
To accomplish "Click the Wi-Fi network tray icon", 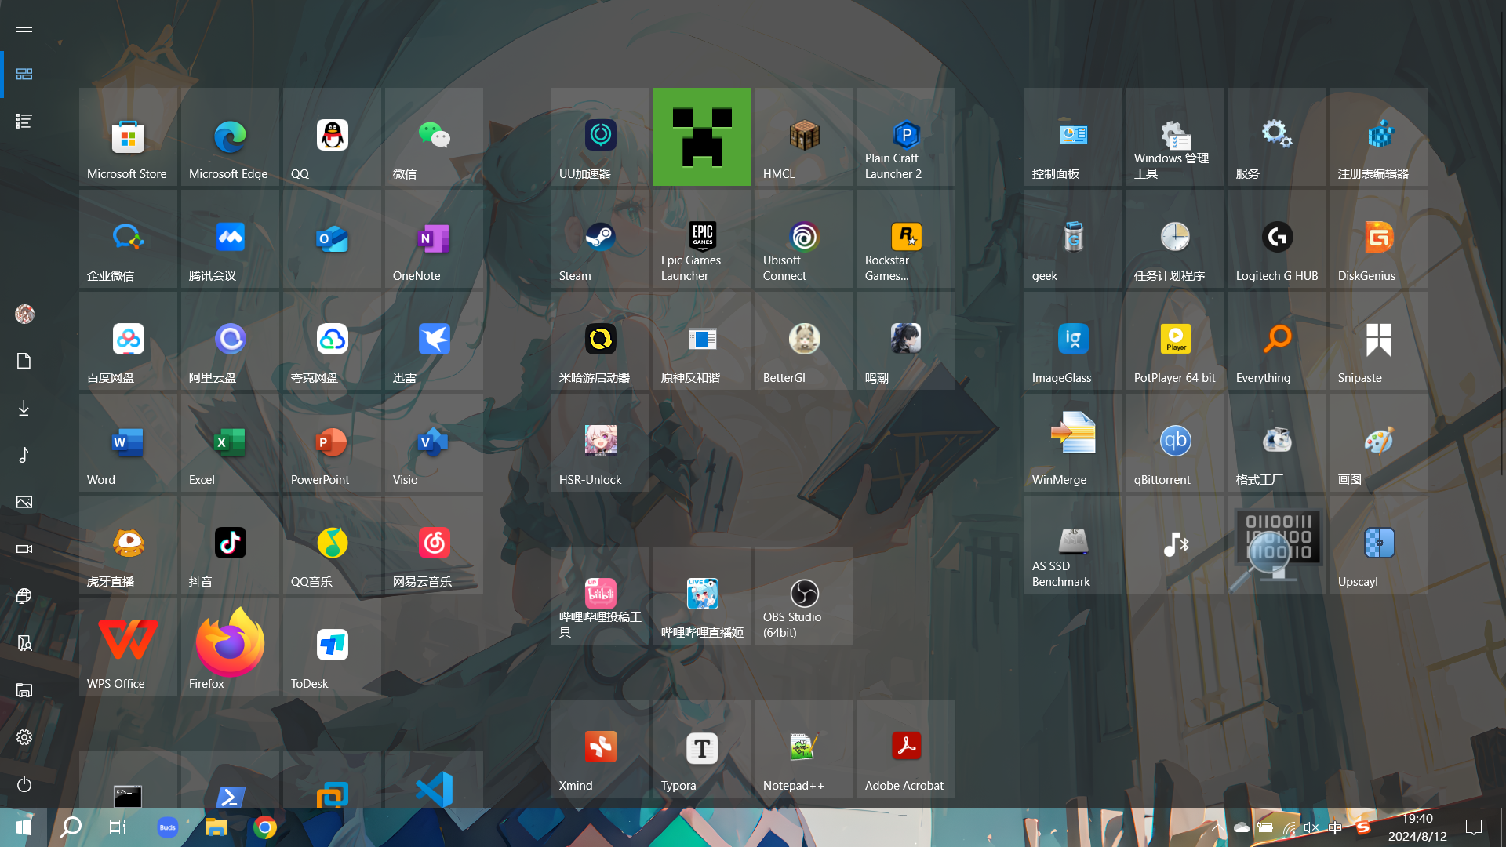I will [1289, 827].
